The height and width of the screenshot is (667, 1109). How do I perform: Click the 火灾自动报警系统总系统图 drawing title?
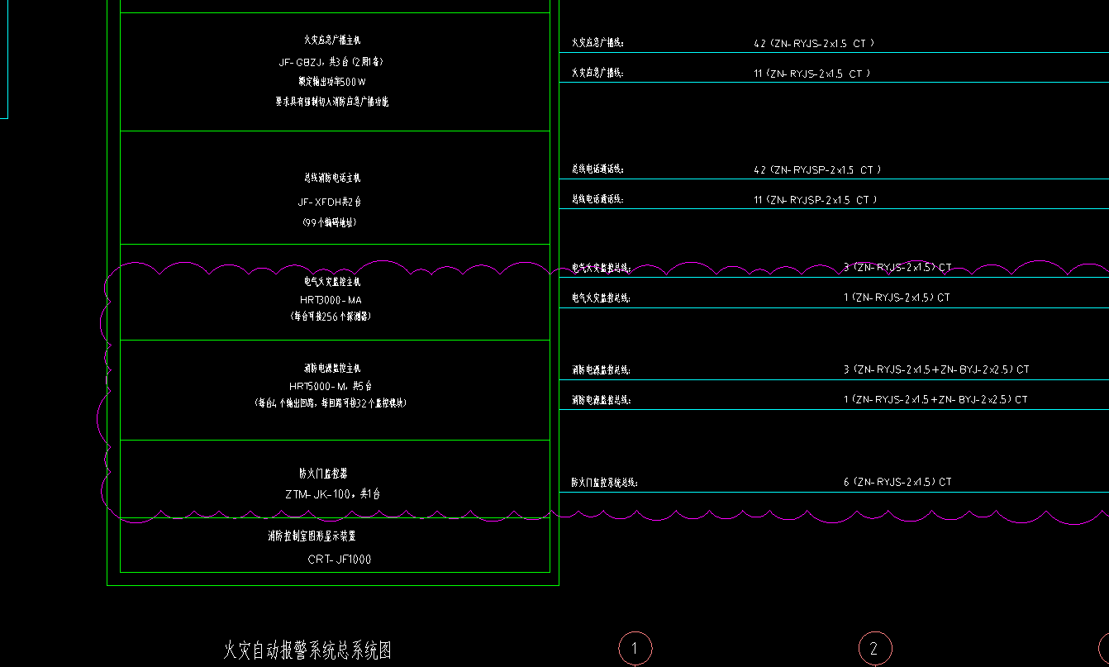coord(307,650)
